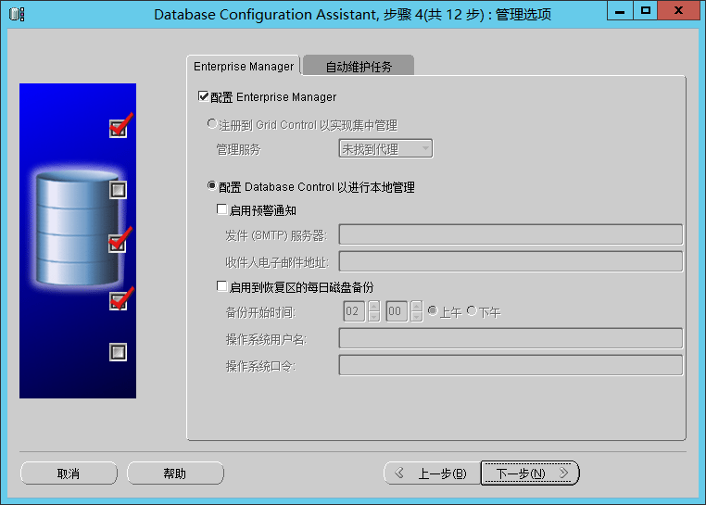The width and height of the screenshot is (706, 505).
Task: Open the 管理服务 dropdown showing 未找到代理
Action: point(385,148)
